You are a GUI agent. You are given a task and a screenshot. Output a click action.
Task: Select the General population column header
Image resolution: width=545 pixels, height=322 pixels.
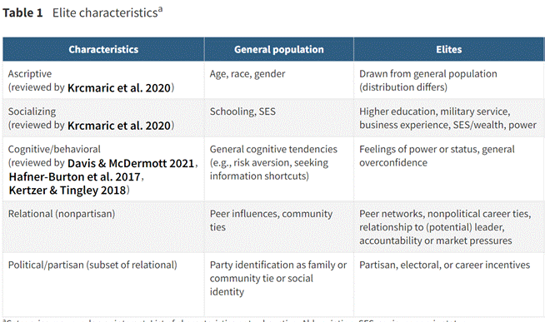279,49
